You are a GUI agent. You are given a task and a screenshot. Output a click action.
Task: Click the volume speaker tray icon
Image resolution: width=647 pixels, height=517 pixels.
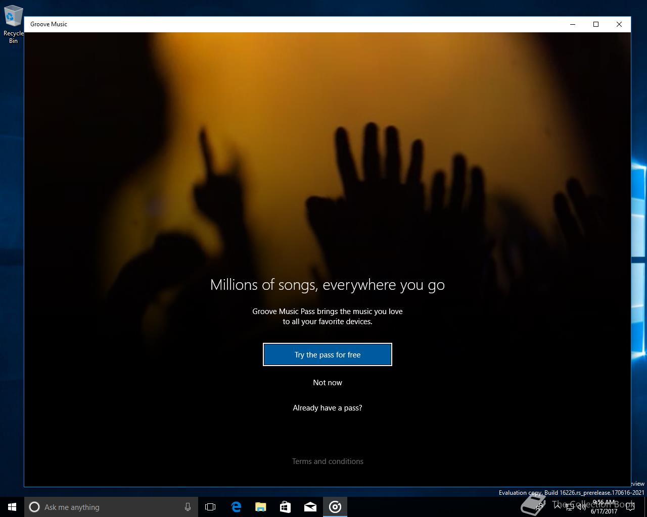click(x=582, y=507)
